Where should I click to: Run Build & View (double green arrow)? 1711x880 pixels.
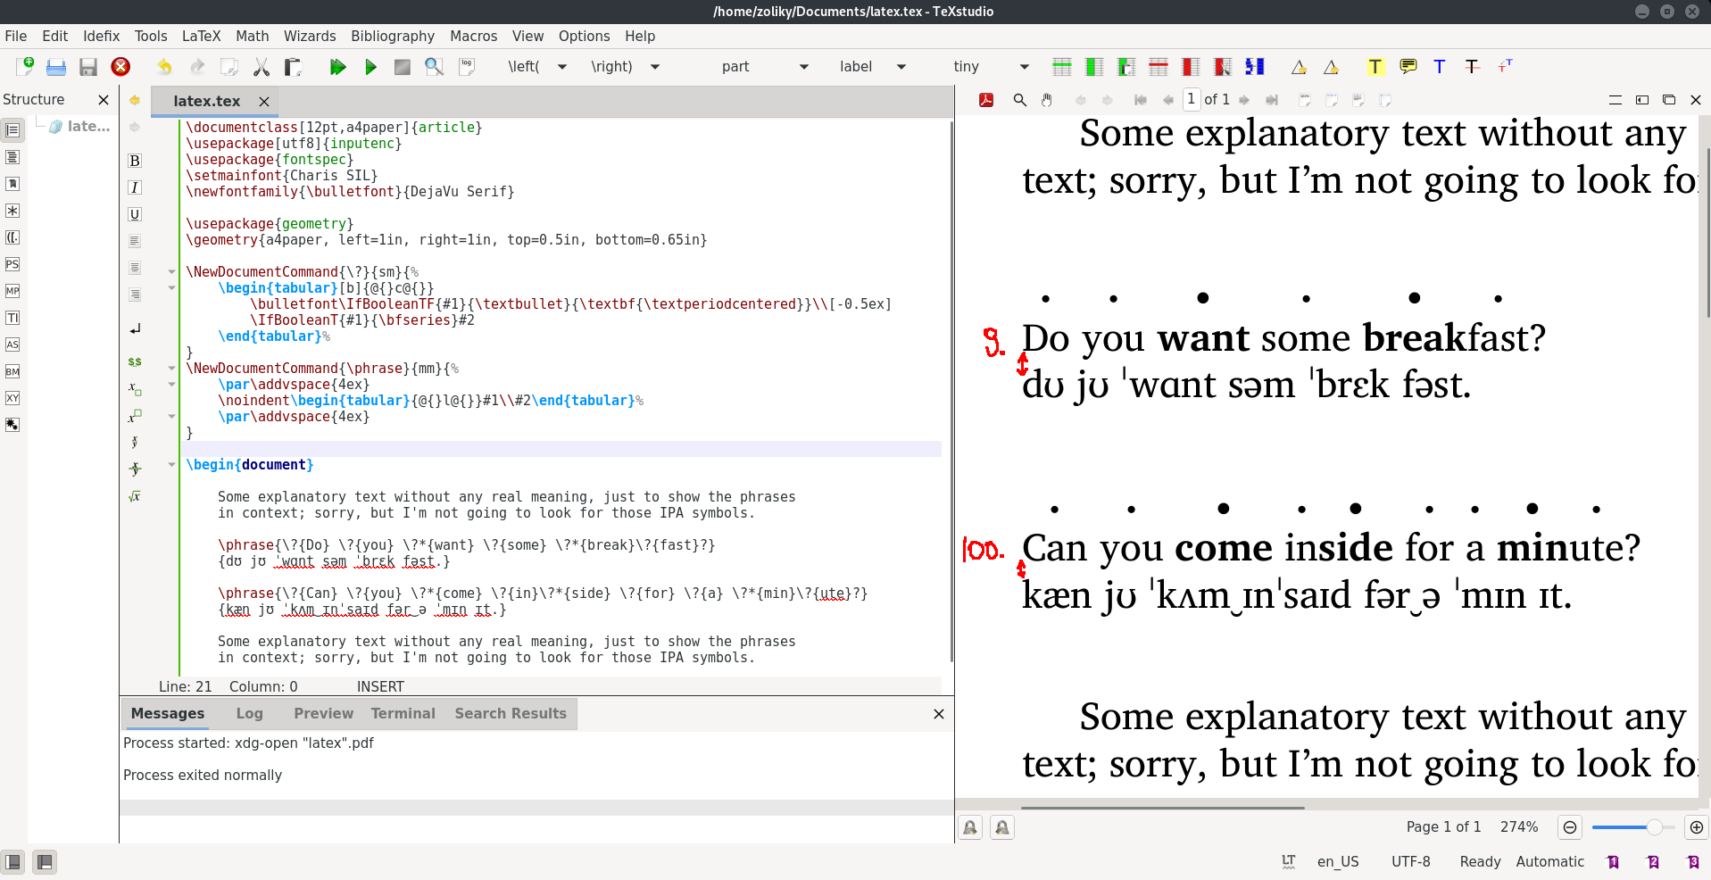click(x=337, y=67)
